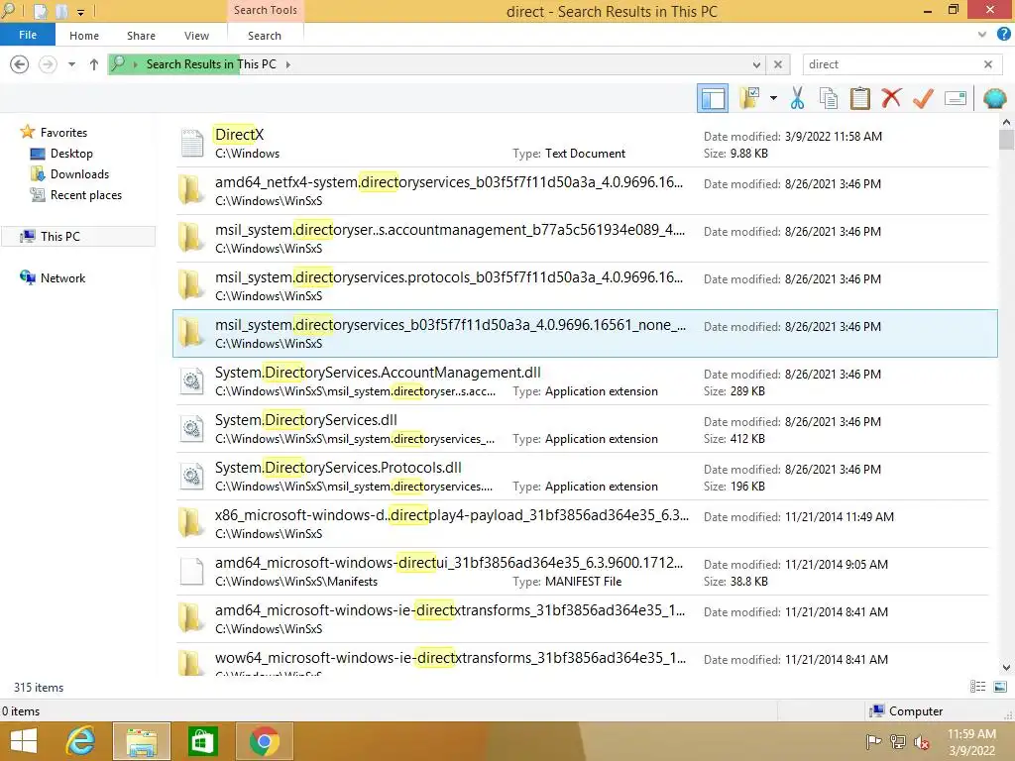Switch to the View ribbon tab

click(196, 36)
